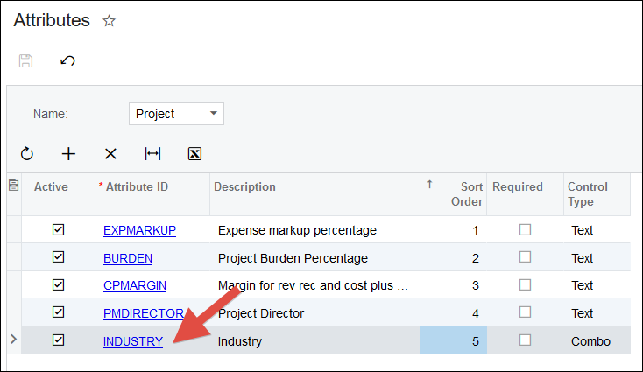Toggle Active checkbox for EXPMARKUP
The height and width of the screenshot is (372, 643).
(59, 230)
